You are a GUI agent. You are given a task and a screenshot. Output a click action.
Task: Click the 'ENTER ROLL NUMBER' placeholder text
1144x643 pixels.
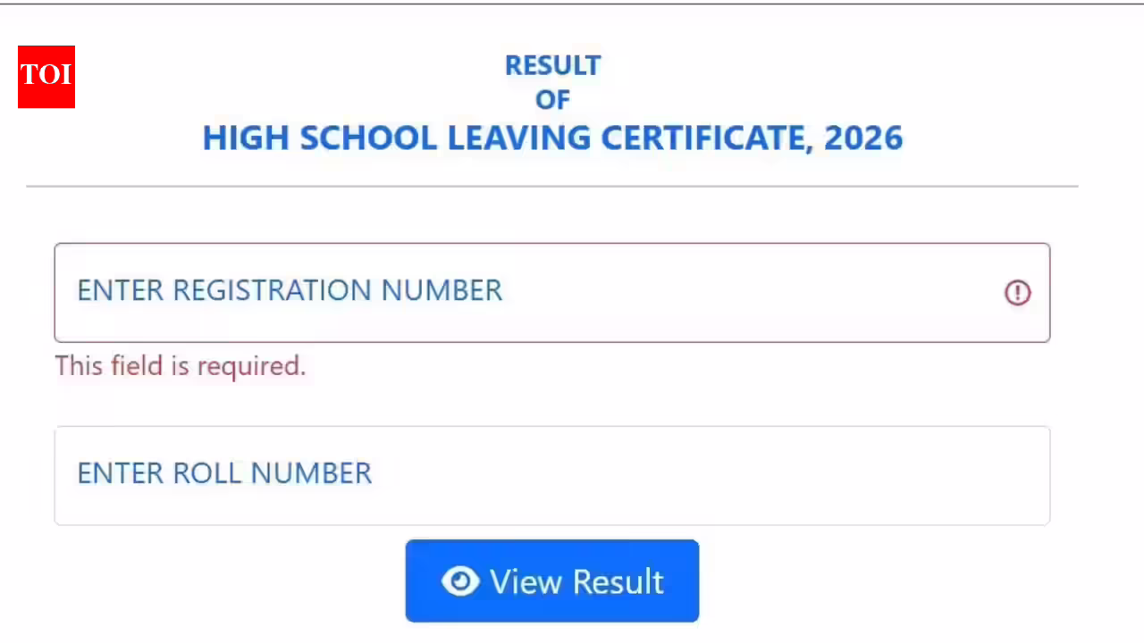click(224, 473)
